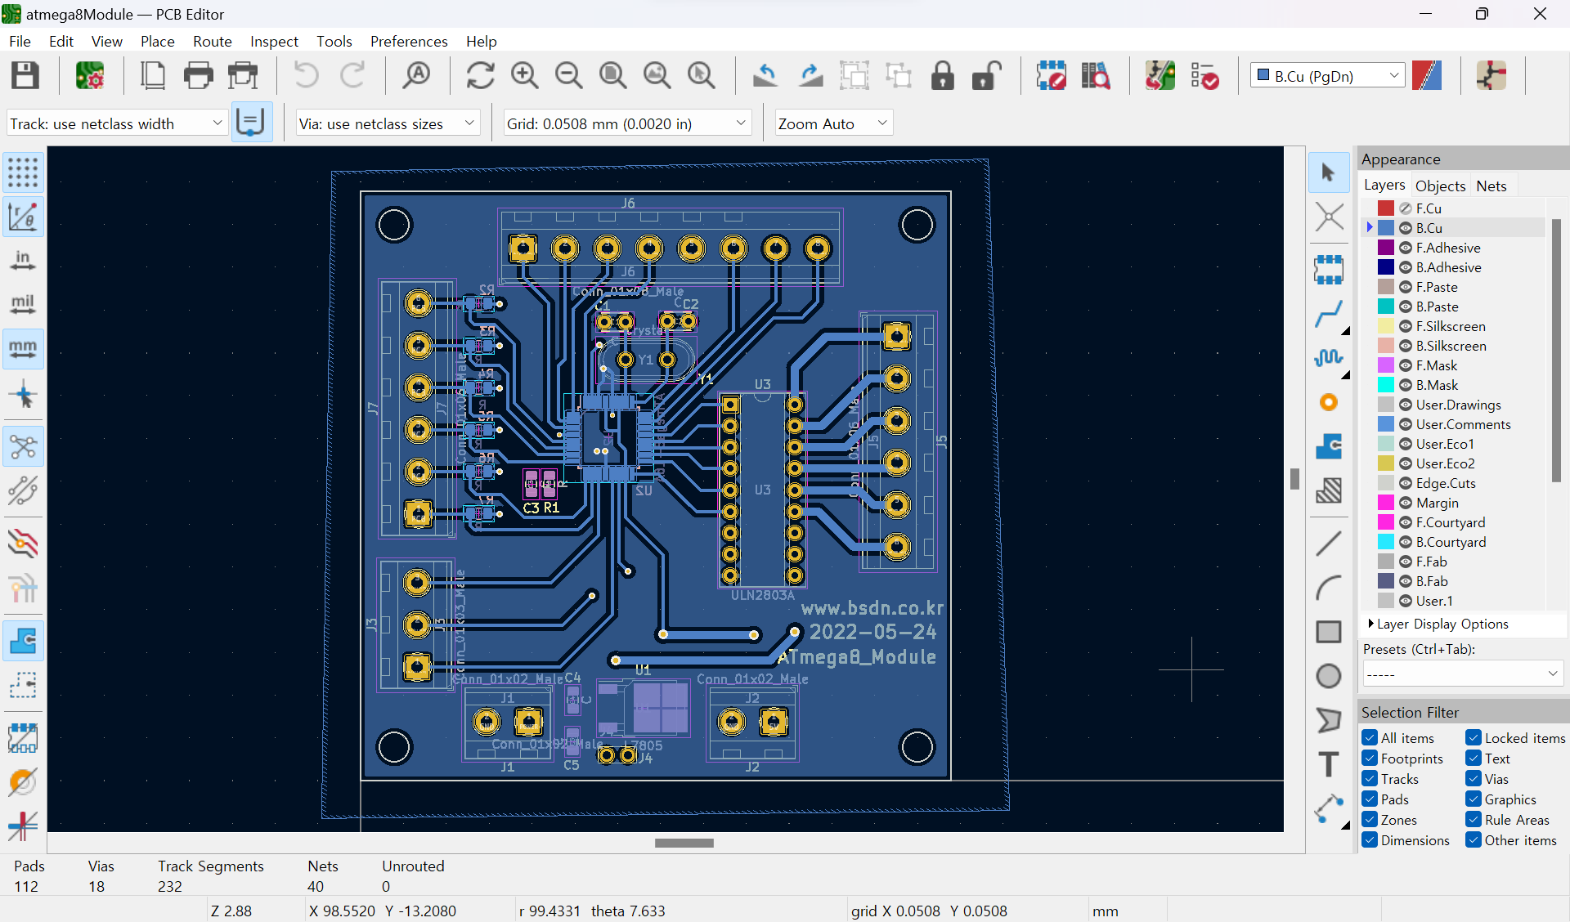Viewport: 1570px width, 922px height.
Task: Select the Route tracks tool
Action: pos(1329,314)
